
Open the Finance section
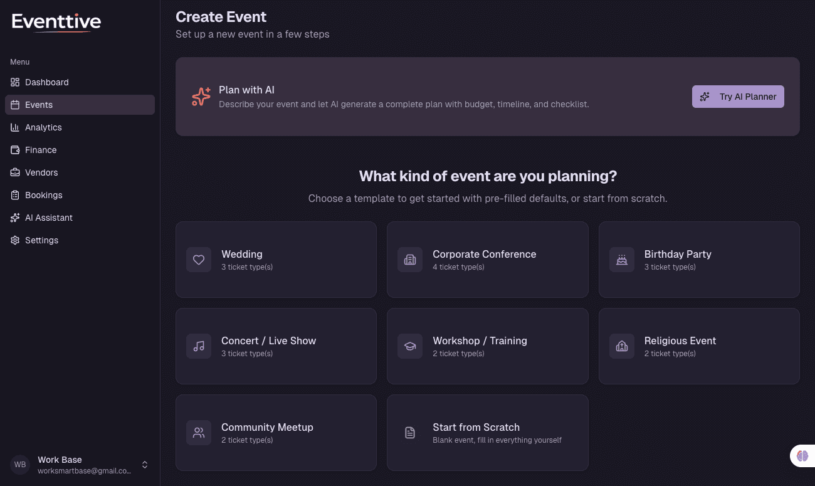point(41,150)
